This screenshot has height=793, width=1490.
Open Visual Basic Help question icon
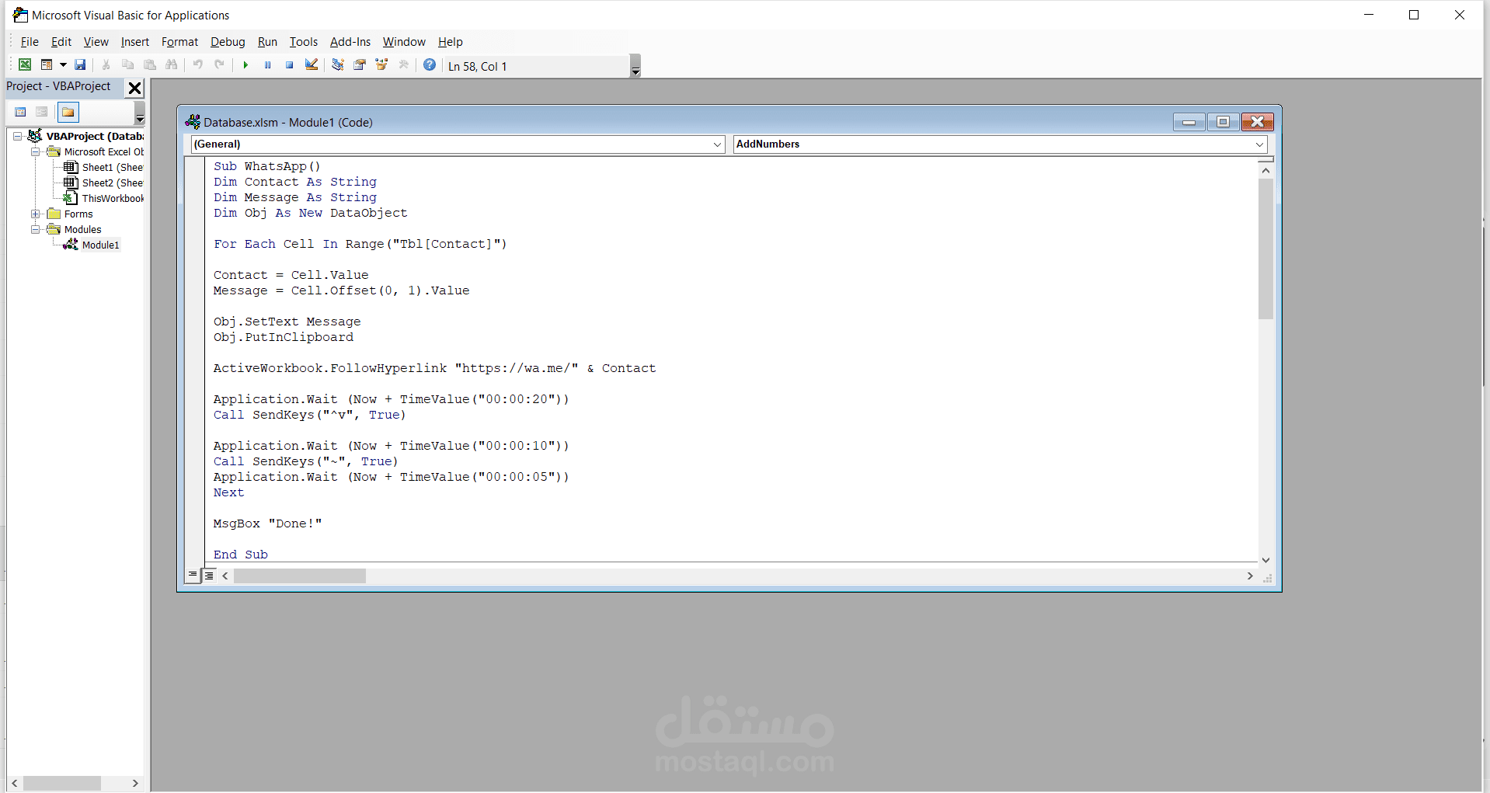pyautogui.click(x=430, y=65)
